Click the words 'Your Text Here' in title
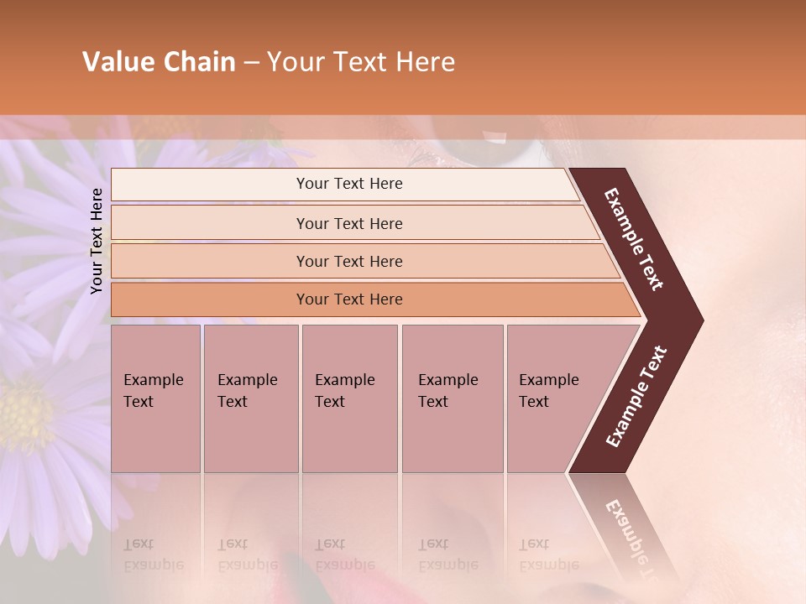806x604 pixels. (x=361, y=62)
